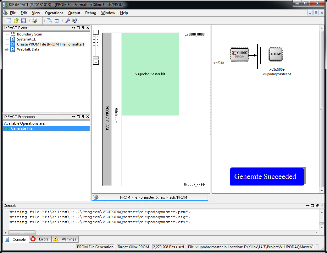Open the Help menu

[x=124, y=13]
